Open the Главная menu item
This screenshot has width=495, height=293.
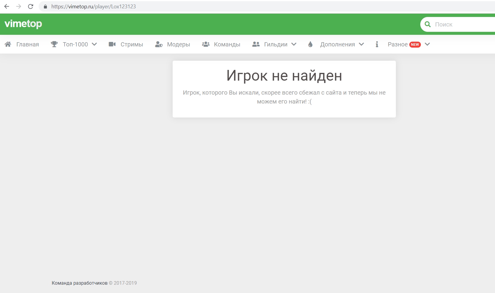pyautogui.click(x=28, y=44)
